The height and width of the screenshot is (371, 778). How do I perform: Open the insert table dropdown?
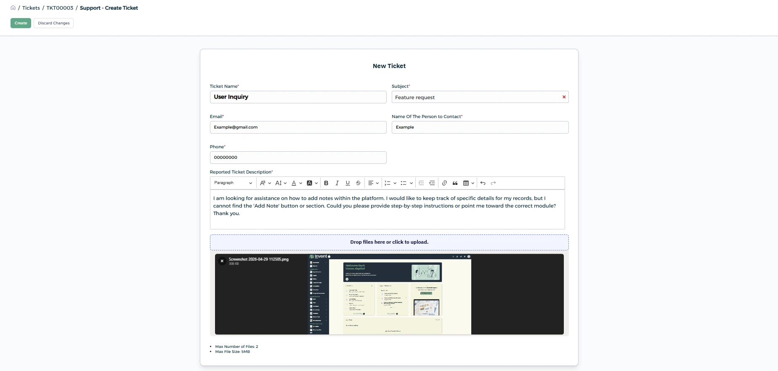[x=468, y=183]
